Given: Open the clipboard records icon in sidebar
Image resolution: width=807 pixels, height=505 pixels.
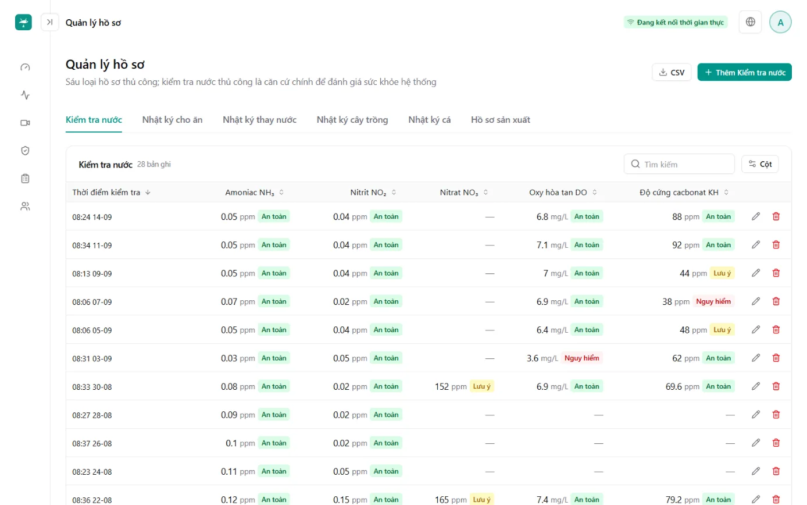Looking at the screenshot, I should 25,179.
